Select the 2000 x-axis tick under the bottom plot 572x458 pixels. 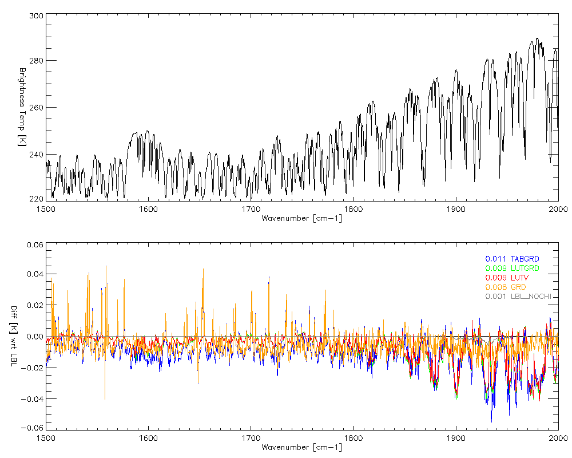[558, 438]
